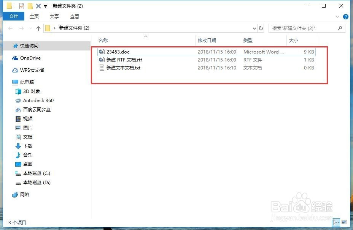Open the address bar history dropdown
Image resolution: width=353 pixels, height=230 pixels.
click(254, 28)
